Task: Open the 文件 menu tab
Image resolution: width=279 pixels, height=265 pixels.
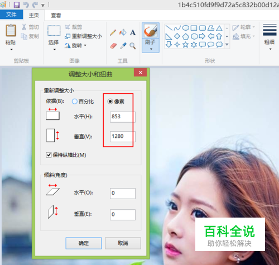Action: (x=11, y=15)
